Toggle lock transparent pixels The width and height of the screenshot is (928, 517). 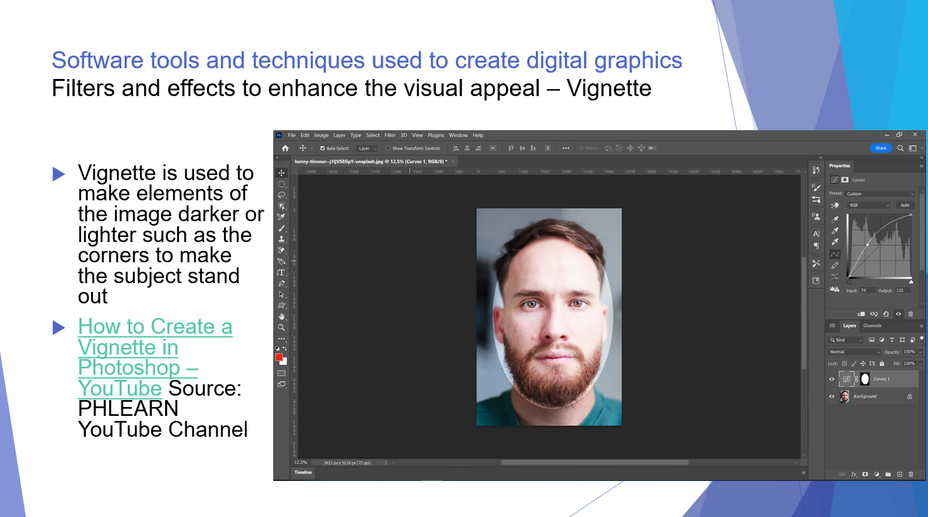click(x=844, y=363)
